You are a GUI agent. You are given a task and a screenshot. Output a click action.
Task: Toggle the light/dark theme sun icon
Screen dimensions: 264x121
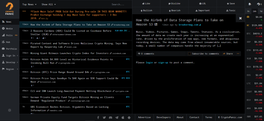pos(10,110)
